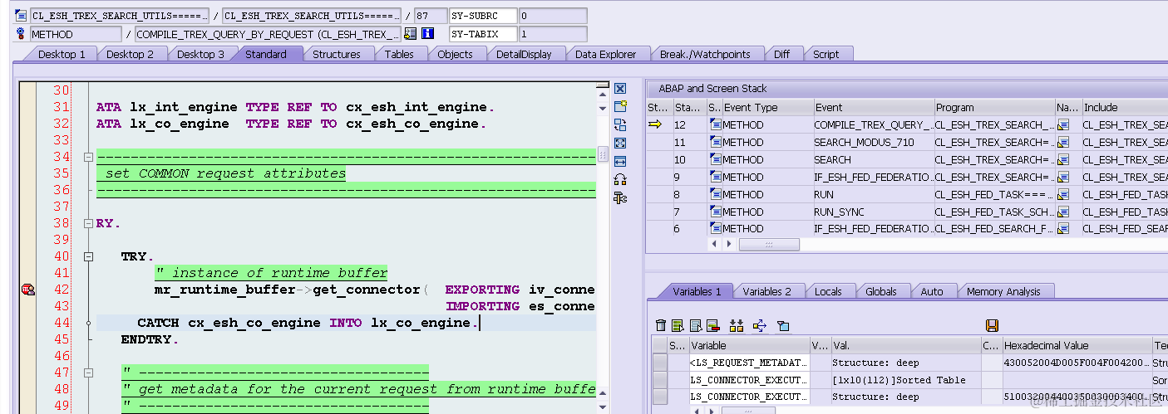1168x414 pixels.
Task: Click the navigation icon in the RUN_SYNC row
Action: pos(1062,212)
